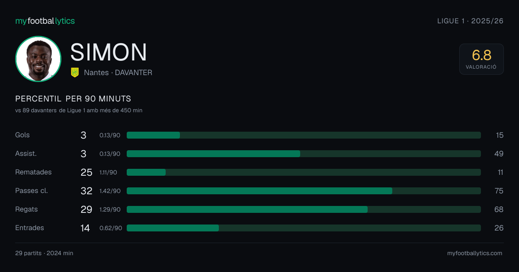519x272 pixels.
Task: Open the myfootballytics.com link
Action: point(474,253)
